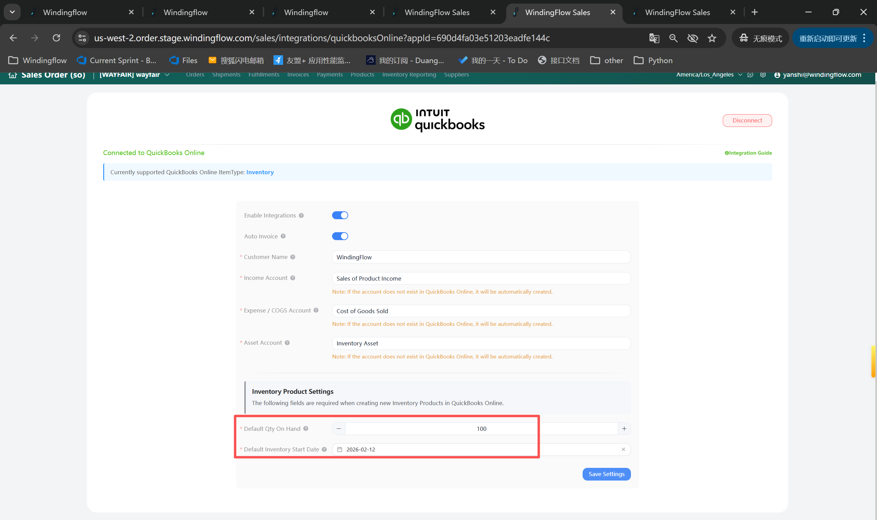Viewport: 877px width, 520px height.
Task: Increase Default Qty On Hand with plus button
Action: [x=624, y=428]
